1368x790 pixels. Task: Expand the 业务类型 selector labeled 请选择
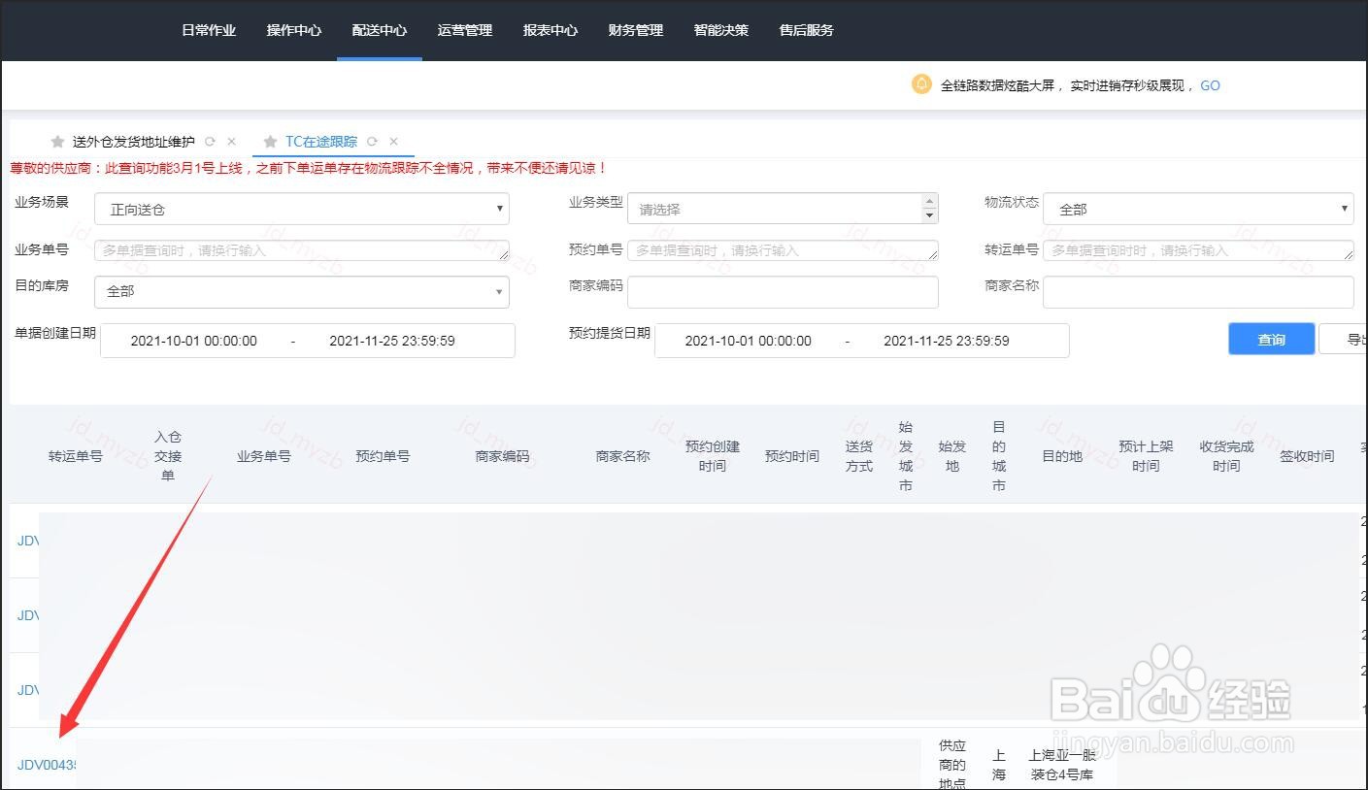[783, 208]
